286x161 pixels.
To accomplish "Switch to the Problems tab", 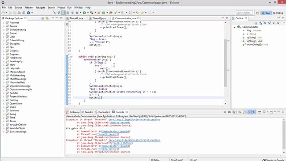I will (73, 112).
